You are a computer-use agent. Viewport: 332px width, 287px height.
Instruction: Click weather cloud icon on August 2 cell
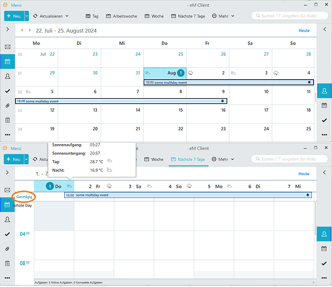click(191, 73)
